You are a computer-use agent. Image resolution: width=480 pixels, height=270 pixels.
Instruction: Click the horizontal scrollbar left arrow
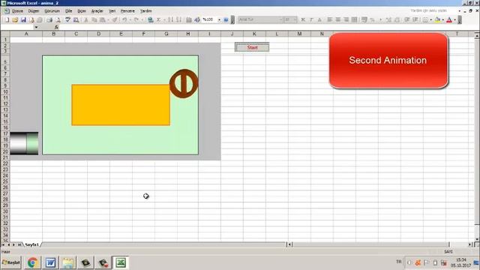289,244
